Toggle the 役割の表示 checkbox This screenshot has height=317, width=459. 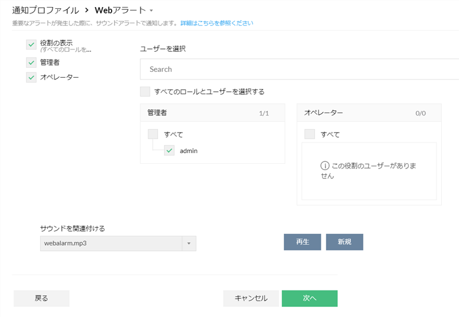[31, 45]
